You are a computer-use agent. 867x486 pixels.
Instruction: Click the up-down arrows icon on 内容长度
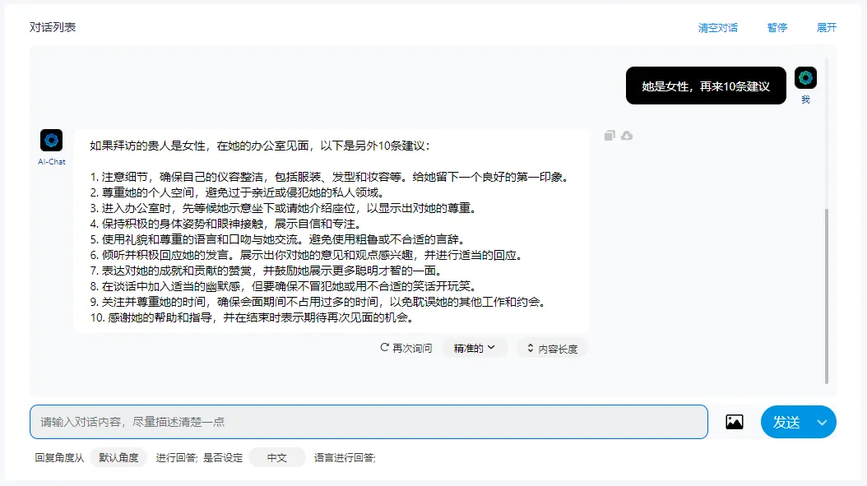pos(531,348)
